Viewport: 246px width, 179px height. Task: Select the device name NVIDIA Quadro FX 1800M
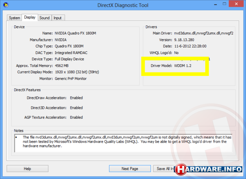tap(75, 33)
